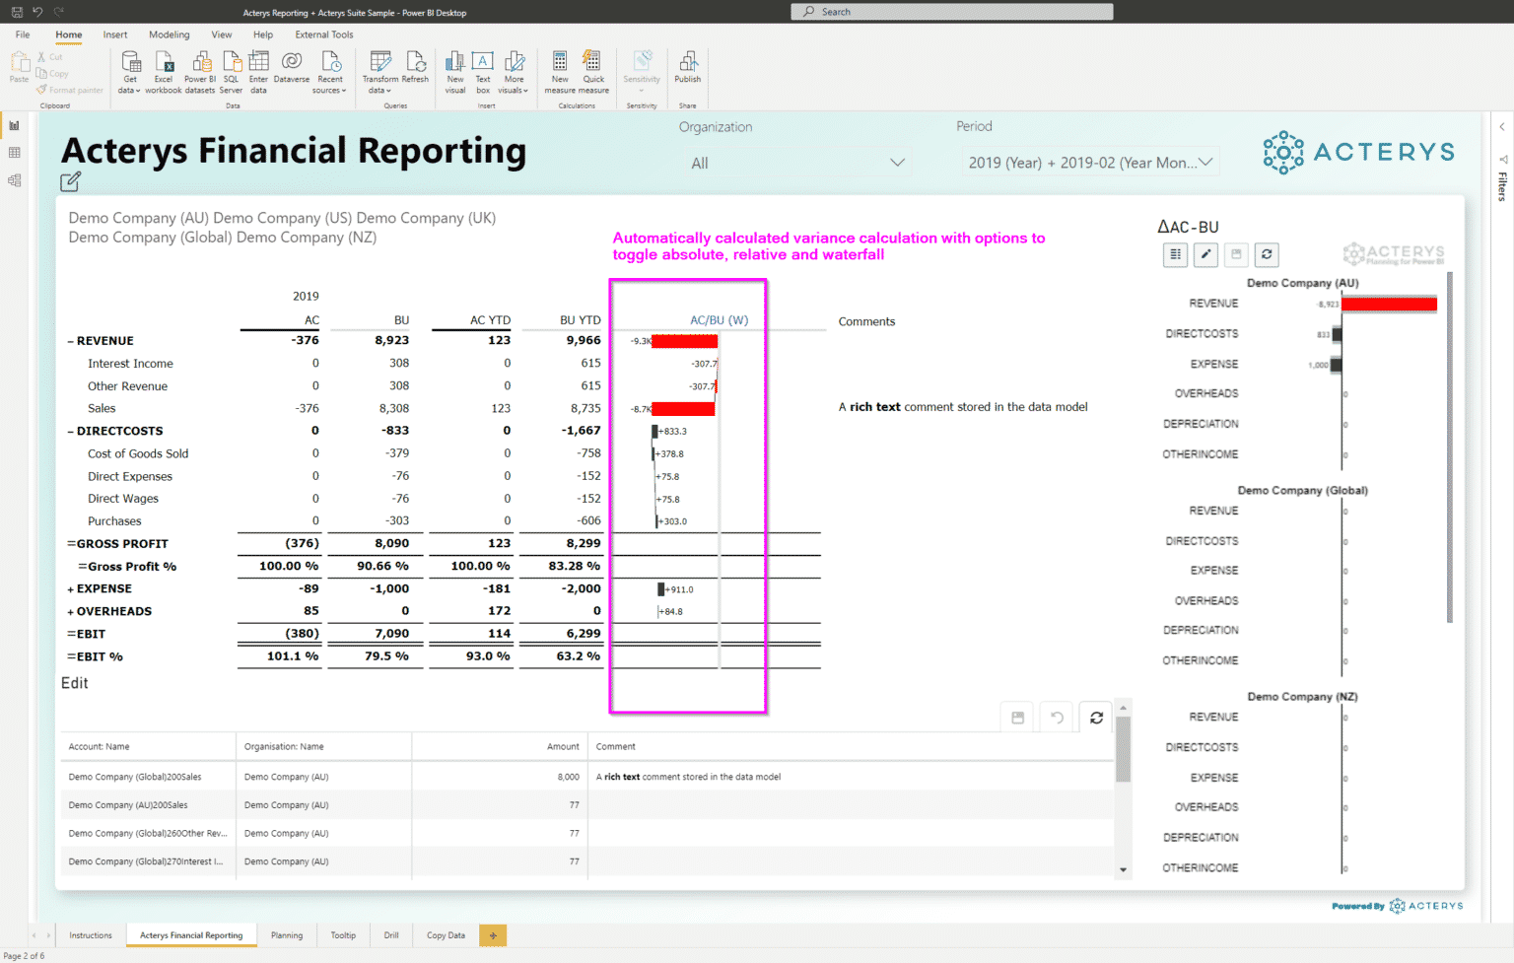Viewport: 1514px width, 963px height.
Task: Create a New measure
Action: (x=559, y=69)
